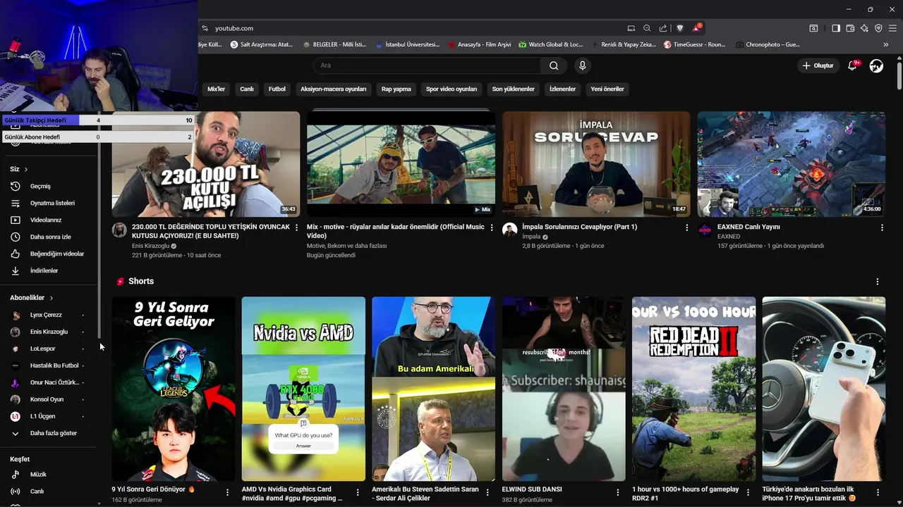Open TimeGuessr bookmark in bookmarks bar

point(694,44)
